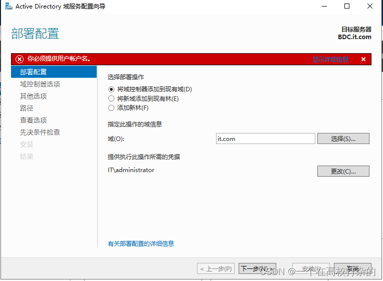The image size is (383, 281).
Task: Click the 选择(S)... button
Action: [x=343, y=138]
